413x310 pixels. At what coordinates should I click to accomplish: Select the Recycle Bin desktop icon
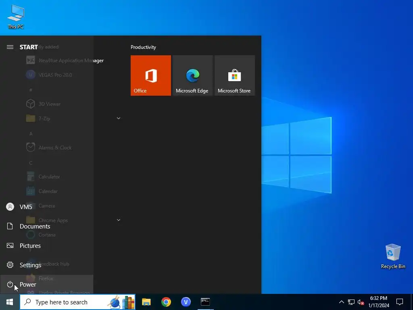pyautogui.click(x=393, y=256)
